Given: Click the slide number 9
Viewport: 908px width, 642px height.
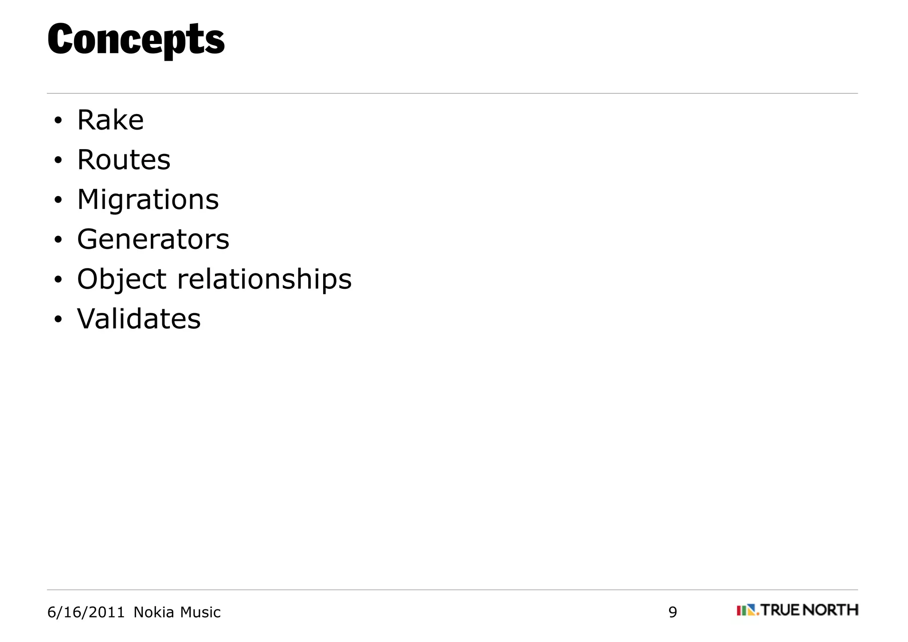Looking at the screenshot, I should (673, 613).
